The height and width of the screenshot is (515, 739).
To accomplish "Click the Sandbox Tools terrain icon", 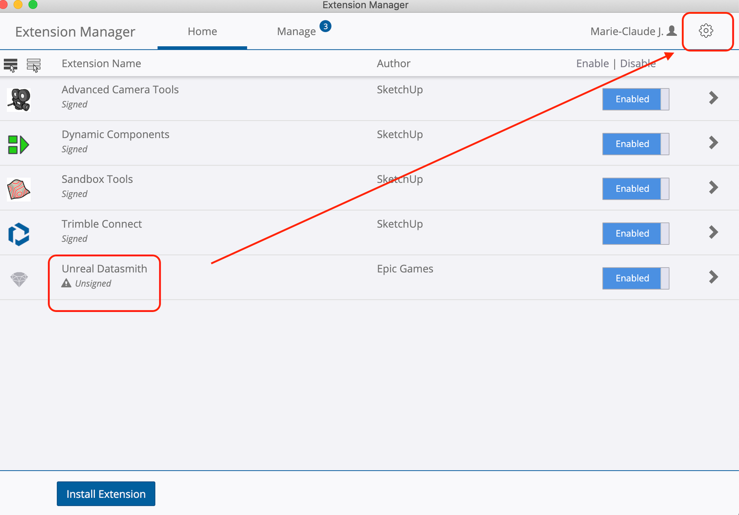I will (x=19, y=189).
